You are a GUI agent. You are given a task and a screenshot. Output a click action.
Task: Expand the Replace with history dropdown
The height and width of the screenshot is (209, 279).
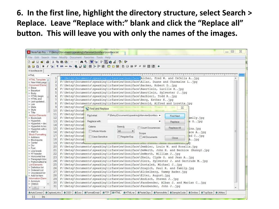click(160, 121)
